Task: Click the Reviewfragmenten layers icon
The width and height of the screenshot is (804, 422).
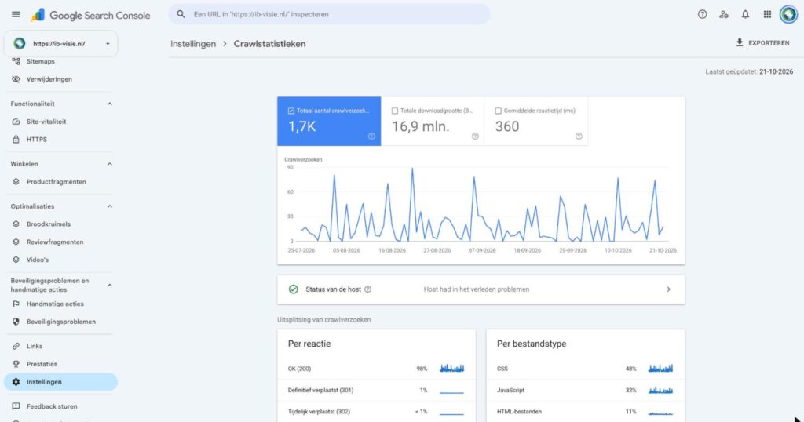Action: [x=16, y=242]
